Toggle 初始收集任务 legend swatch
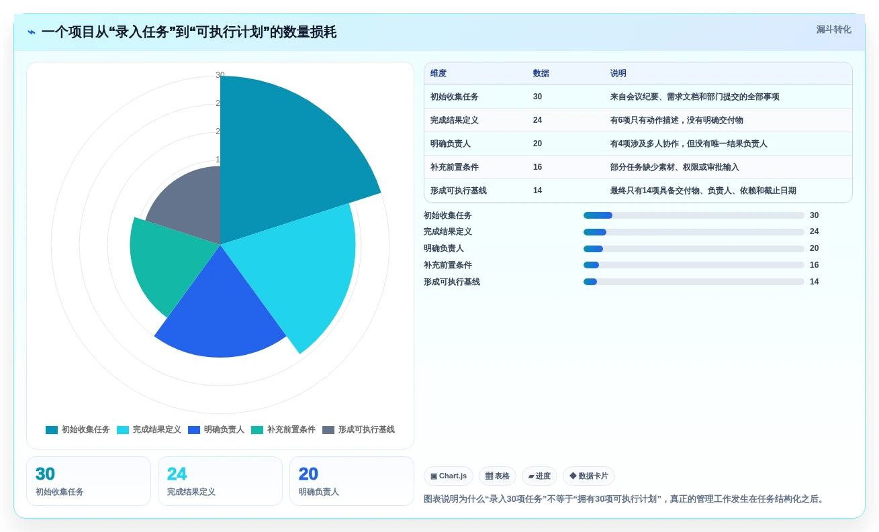 point(52,430)
